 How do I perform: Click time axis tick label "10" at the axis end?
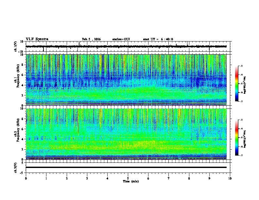(230, 178)
